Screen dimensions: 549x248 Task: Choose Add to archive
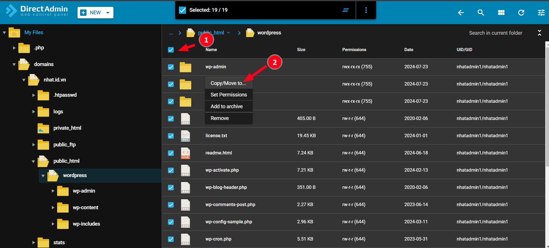pyautogui.click(x=229, y=106)
